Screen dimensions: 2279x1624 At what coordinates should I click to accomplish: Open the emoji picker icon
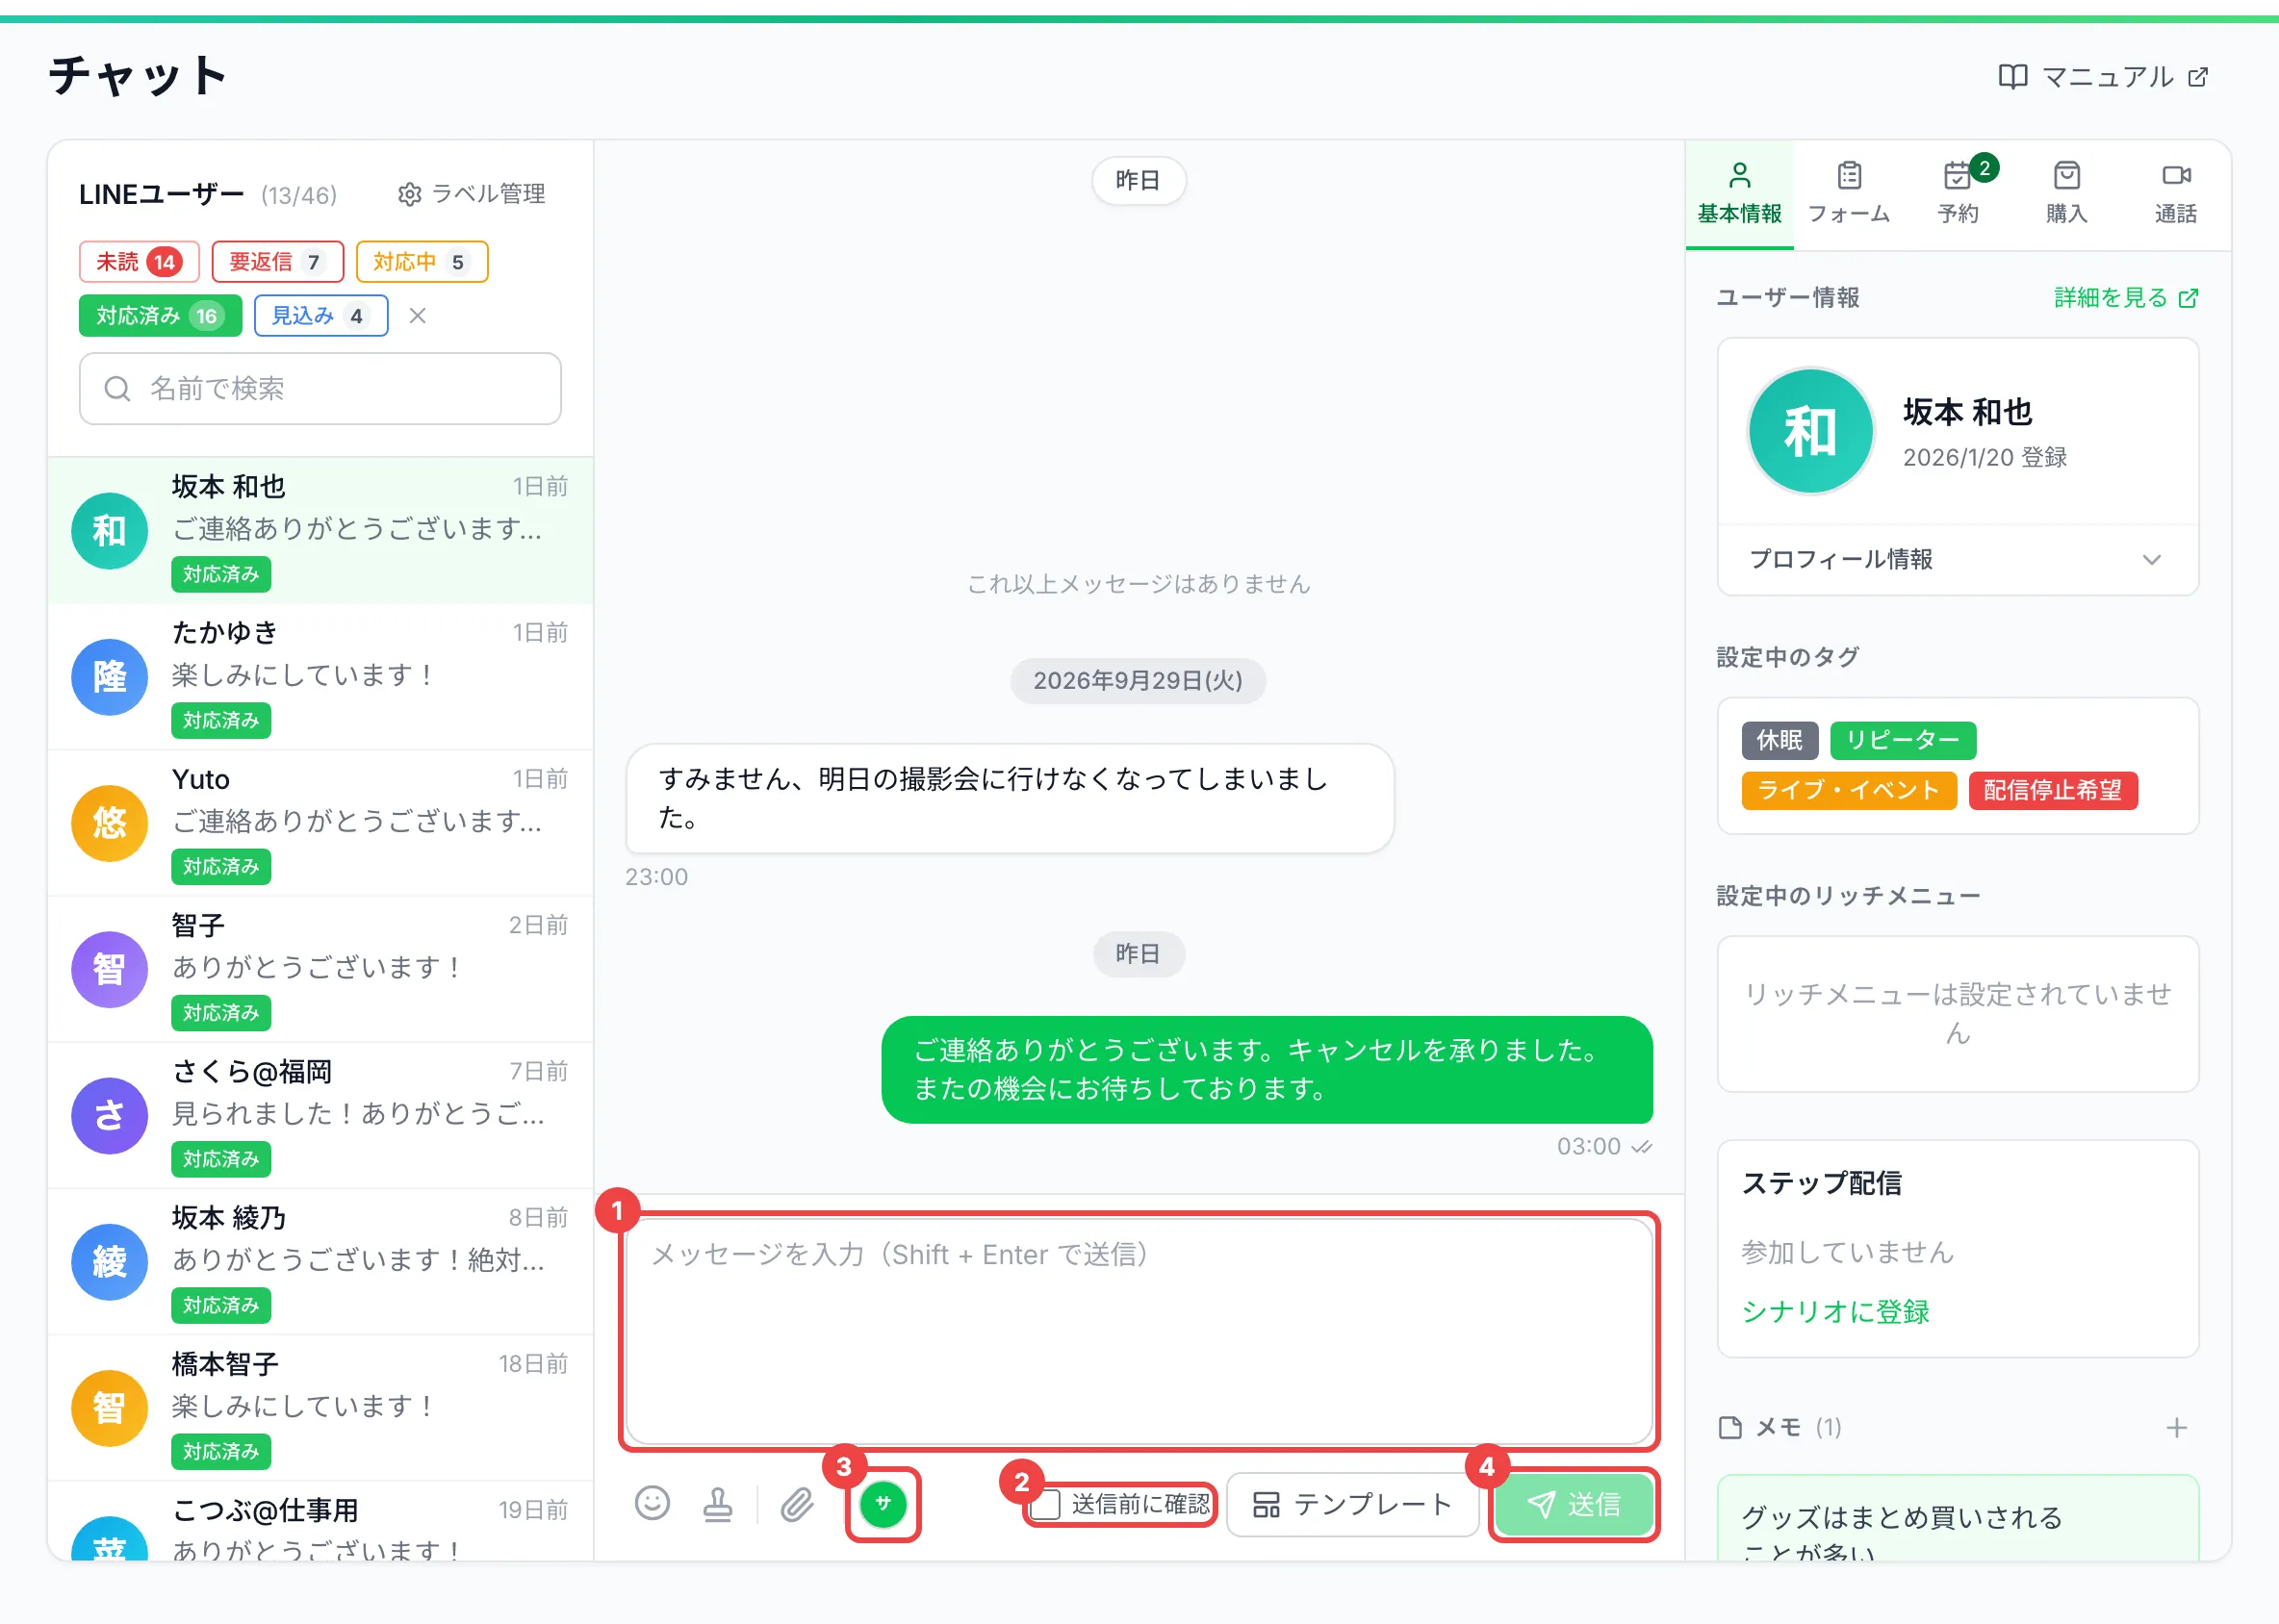point(653,1503)
